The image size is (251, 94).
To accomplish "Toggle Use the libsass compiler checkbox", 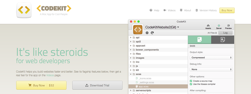I will [191, 84].
